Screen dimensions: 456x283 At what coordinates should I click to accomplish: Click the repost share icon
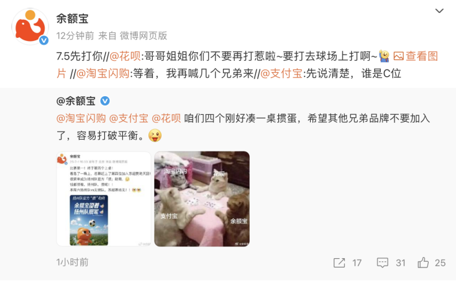(339, 263)
